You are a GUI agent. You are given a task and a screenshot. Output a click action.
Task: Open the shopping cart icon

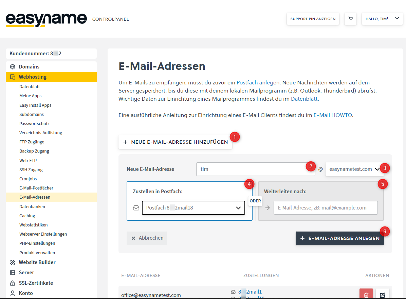click(x=350, y=19)
